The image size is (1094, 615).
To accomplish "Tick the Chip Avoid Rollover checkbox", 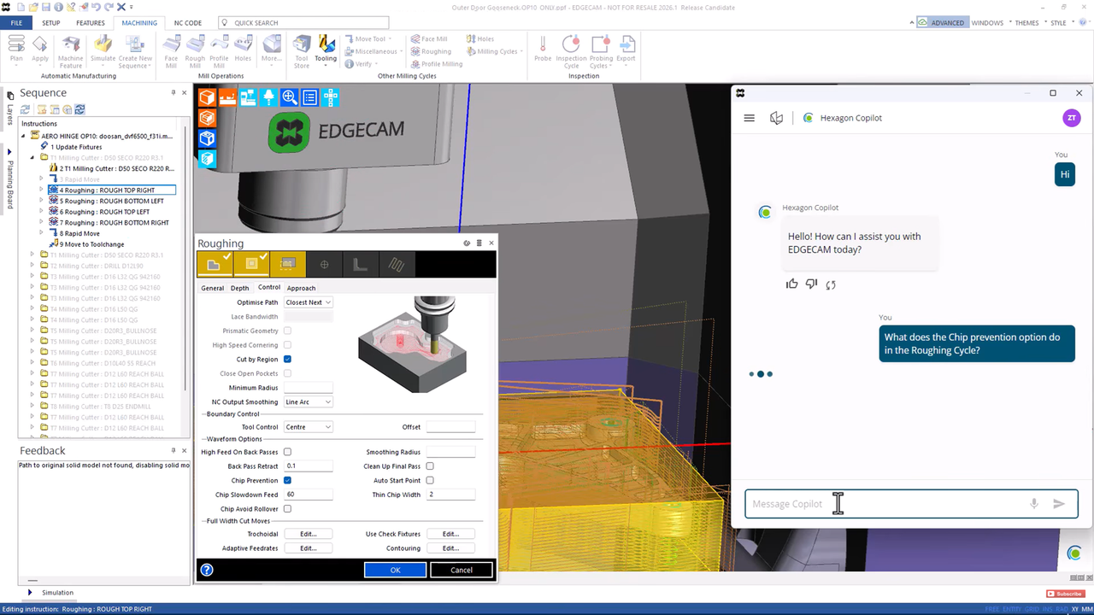I will [287, 509].
